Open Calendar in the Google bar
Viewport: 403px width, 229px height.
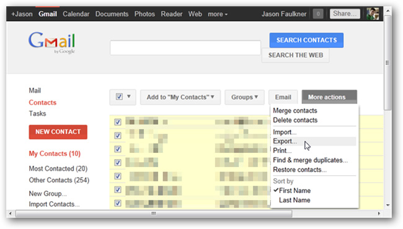(76, 14)
